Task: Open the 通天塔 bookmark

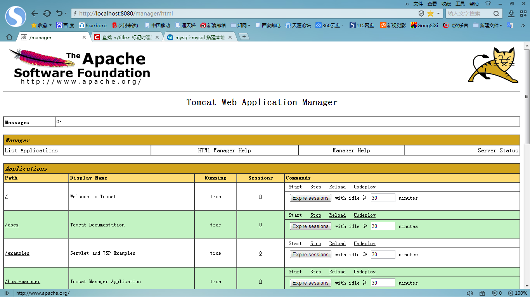Action: 185,25
